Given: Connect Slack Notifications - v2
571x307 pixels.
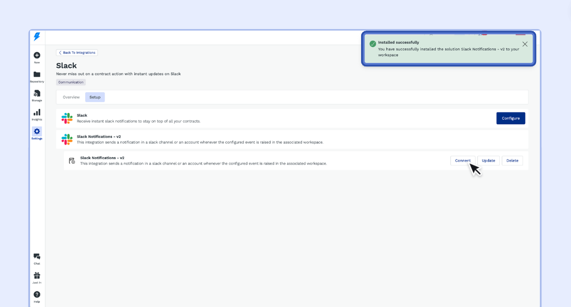Looking at the screenshot, I should pyautogui.click(x=462, y=161).
